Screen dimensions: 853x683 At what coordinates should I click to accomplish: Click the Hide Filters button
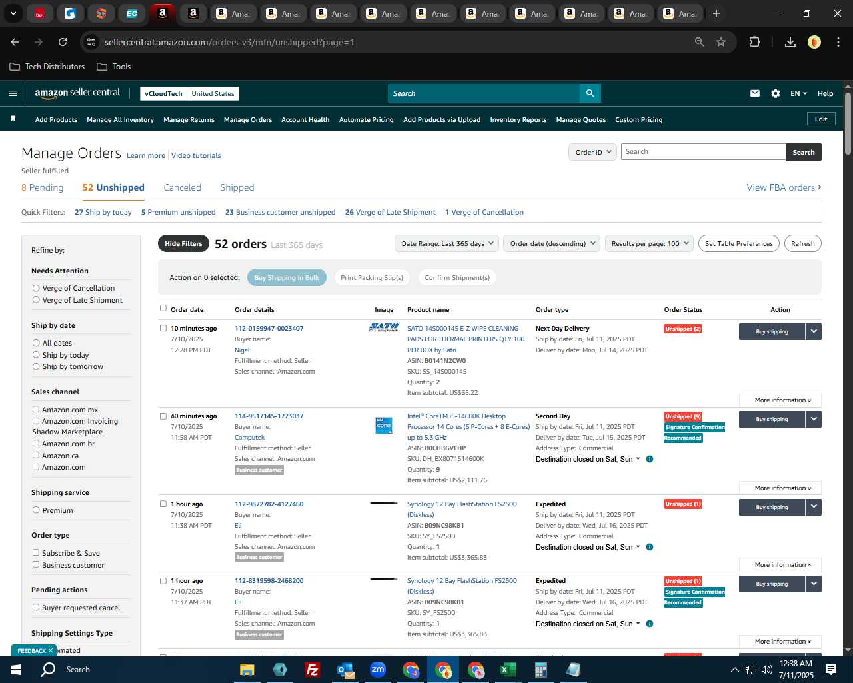[183, 244]
